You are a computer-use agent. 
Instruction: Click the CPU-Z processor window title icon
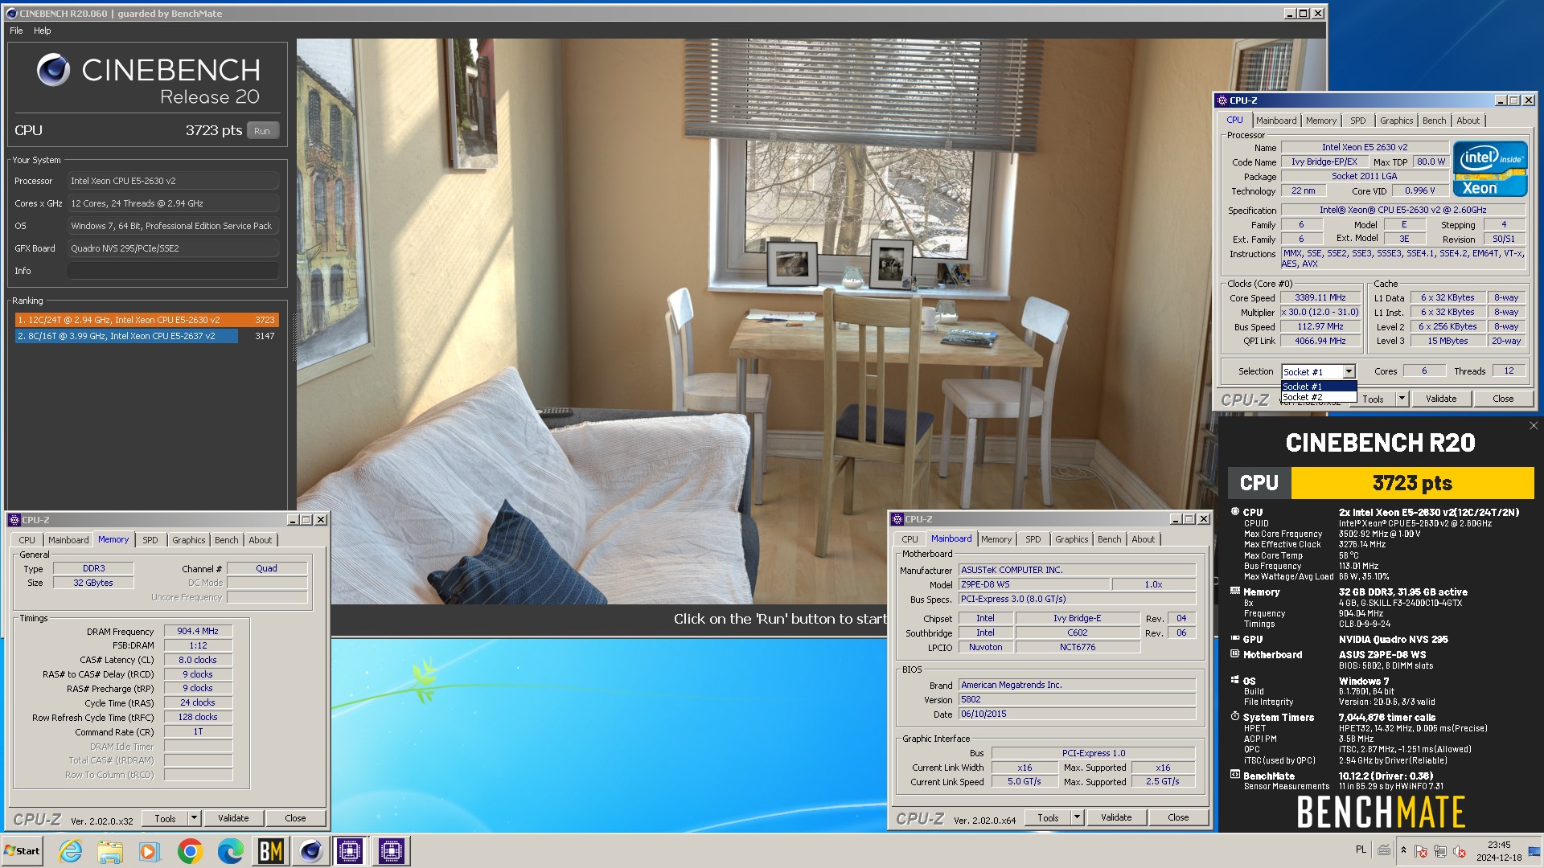1222,100
